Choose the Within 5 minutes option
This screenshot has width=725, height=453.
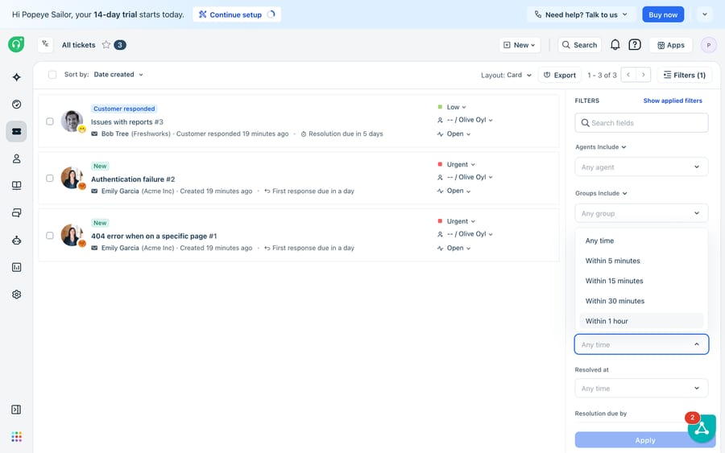point(641,261)
